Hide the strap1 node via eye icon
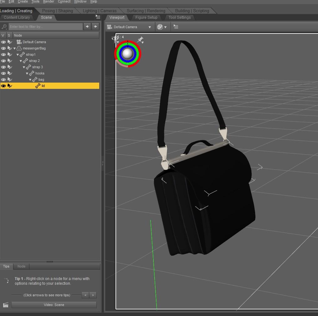This screenshot has width=318, height=316. point(3,54)
